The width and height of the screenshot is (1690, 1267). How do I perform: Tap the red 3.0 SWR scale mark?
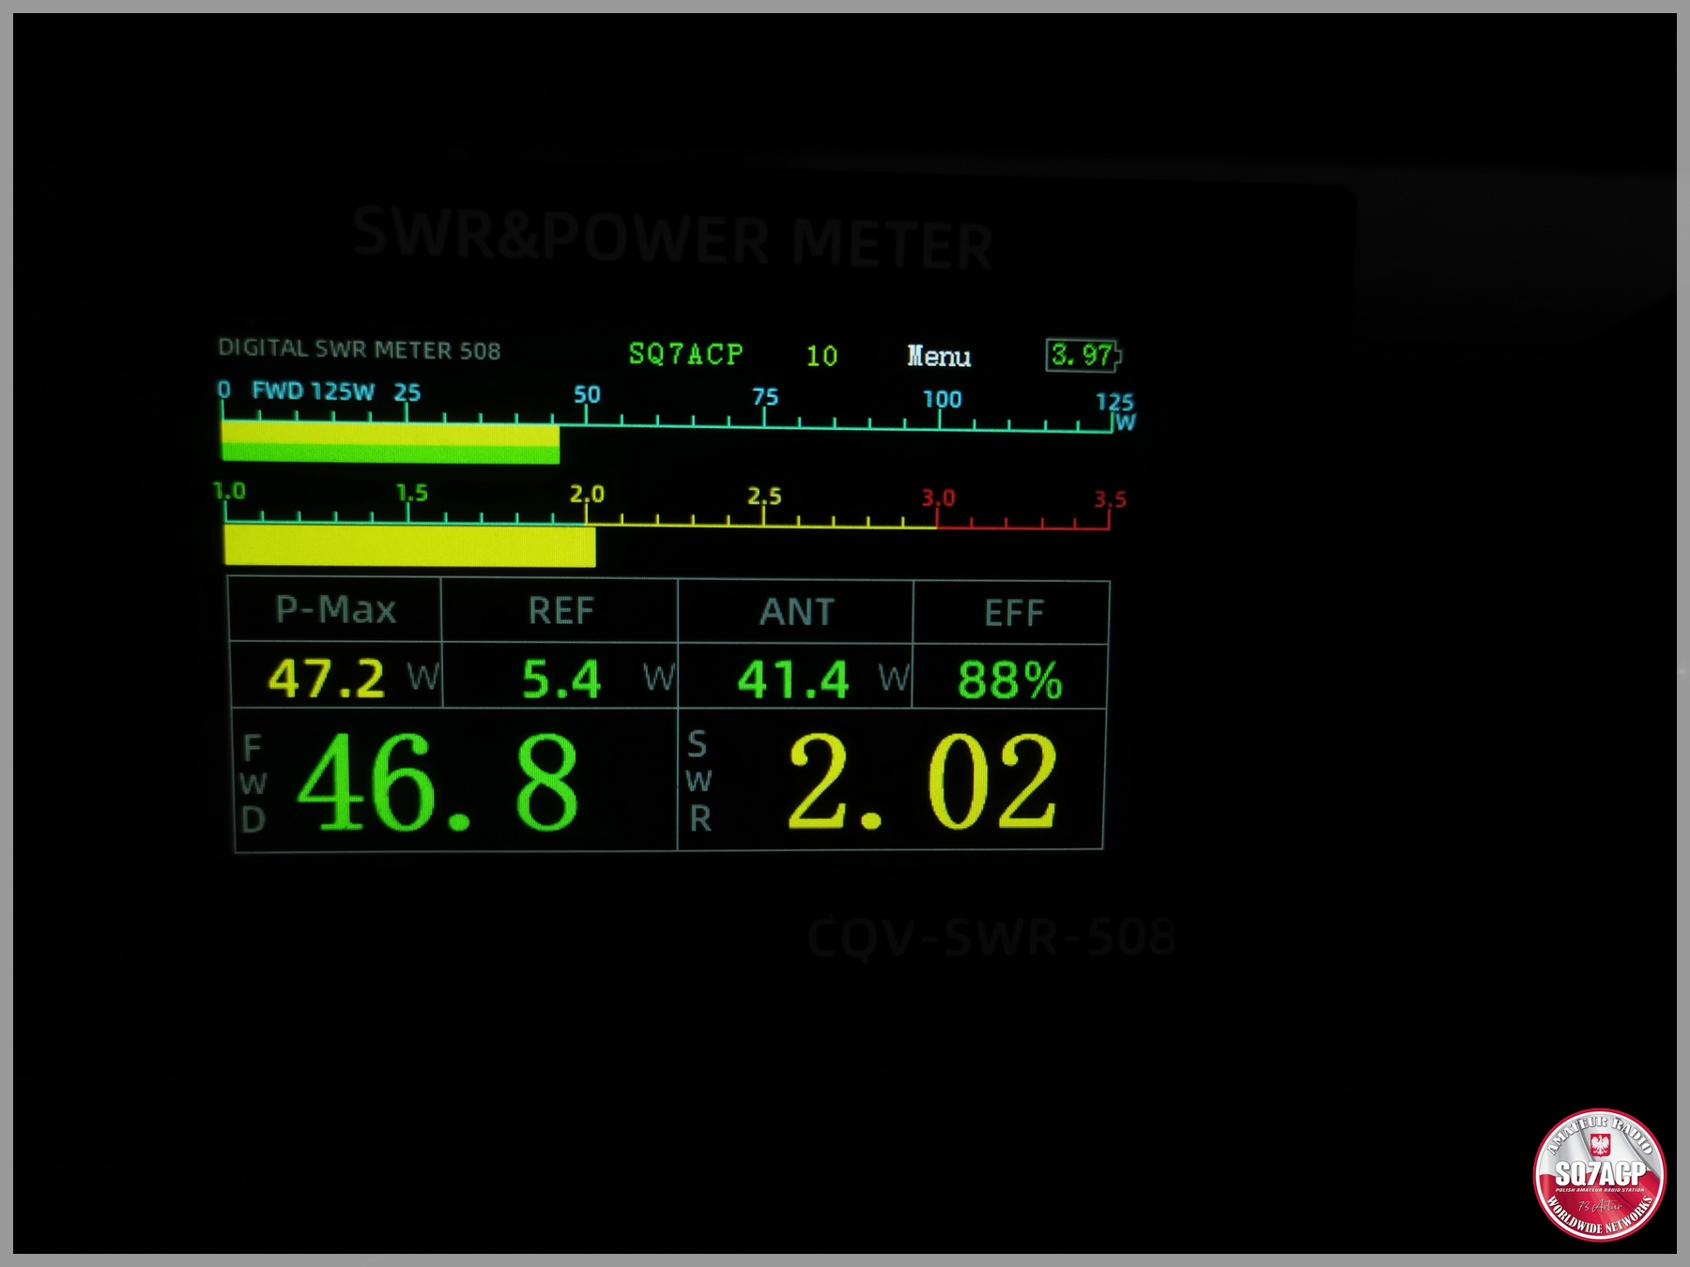pos(938,498)
